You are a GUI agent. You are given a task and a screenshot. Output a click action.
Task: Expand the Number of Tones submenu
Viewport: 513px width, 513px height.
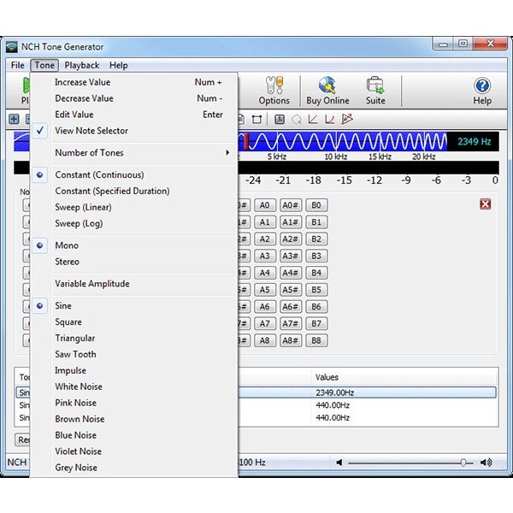89,153
